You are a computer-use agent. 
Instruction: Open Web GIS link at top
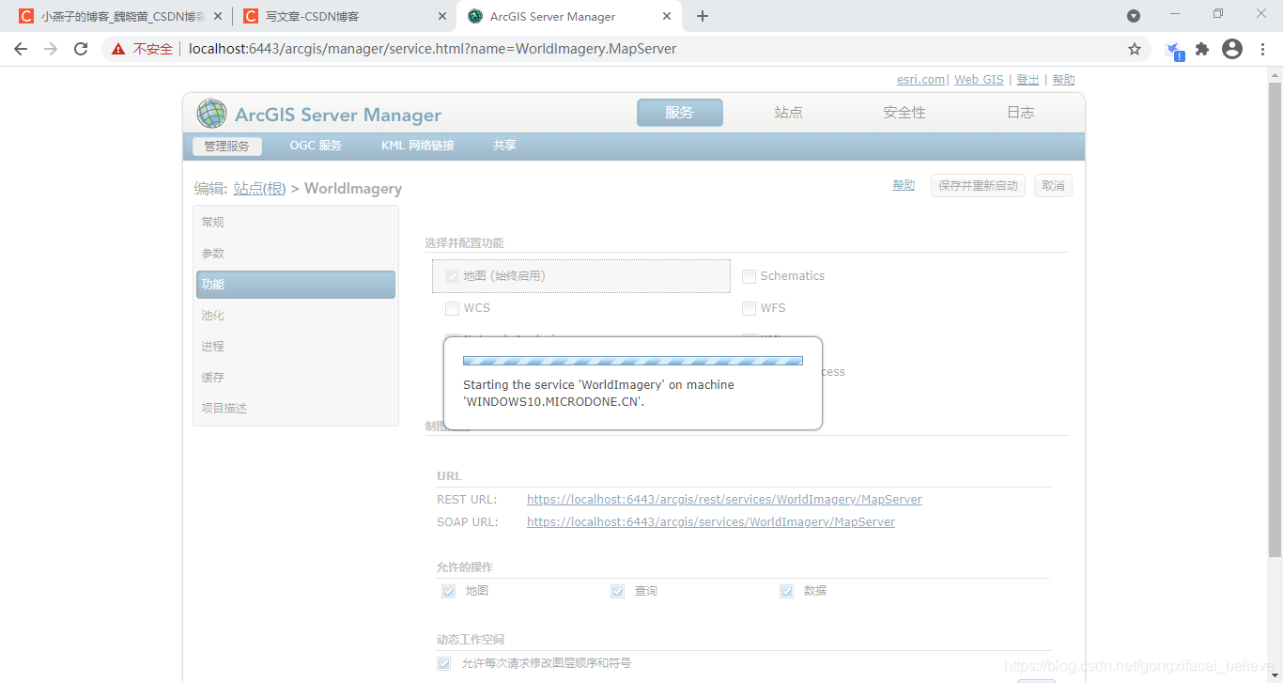click(x=979, y=80)
